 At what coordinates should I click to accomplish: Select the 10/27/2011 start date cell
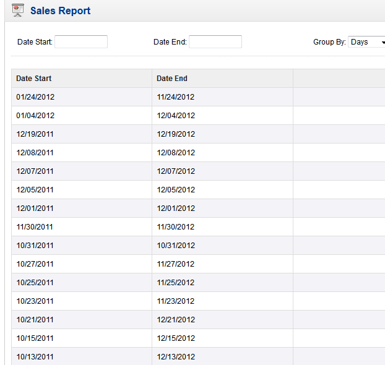(82, 264)
